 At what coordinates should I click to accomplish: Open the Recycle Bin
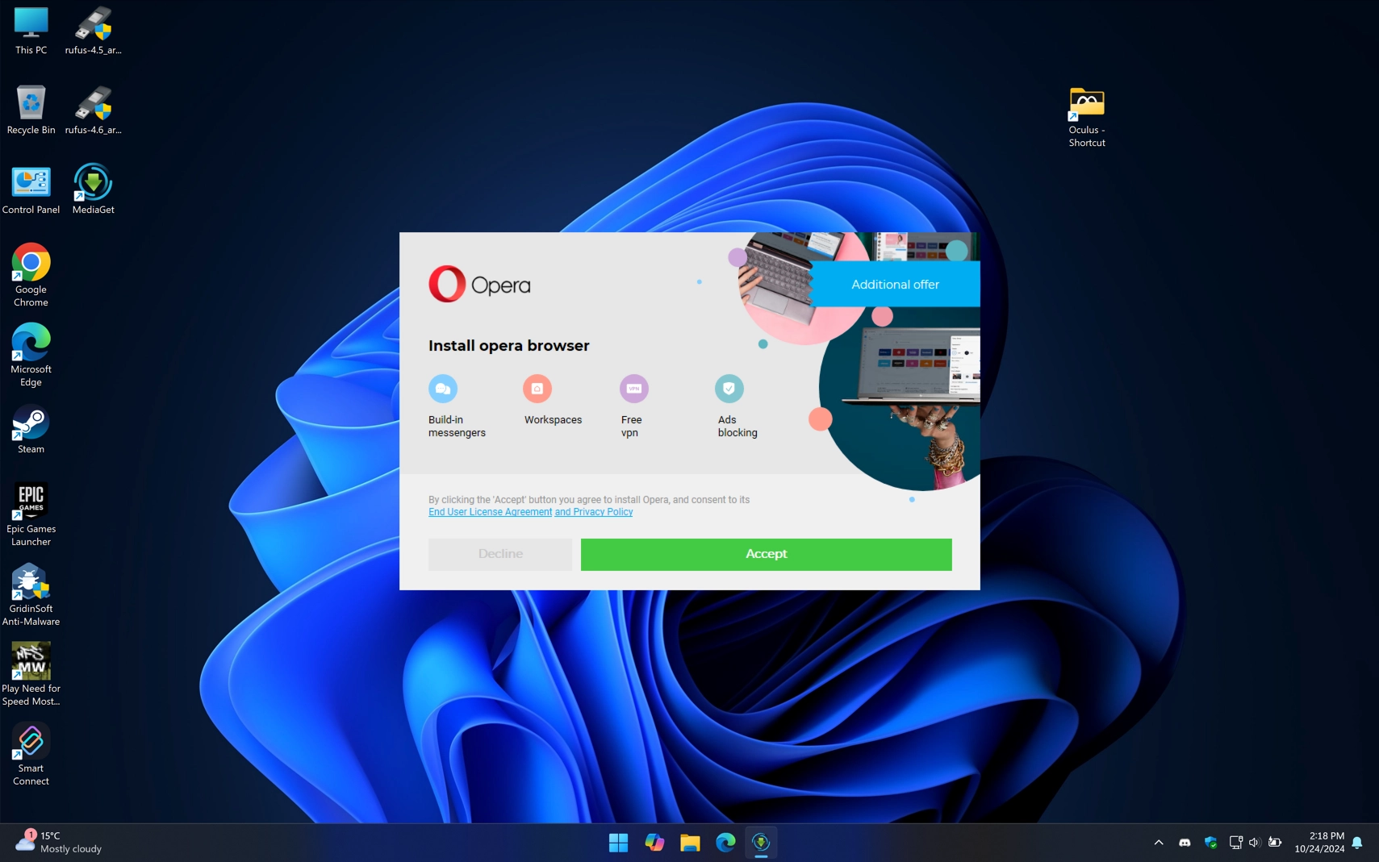click(31, 102)
